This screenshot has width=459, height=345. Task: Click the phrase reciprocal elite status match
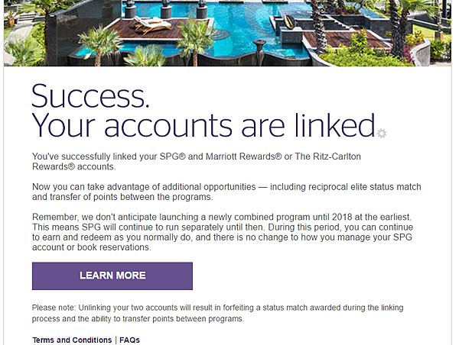(346, 187)
